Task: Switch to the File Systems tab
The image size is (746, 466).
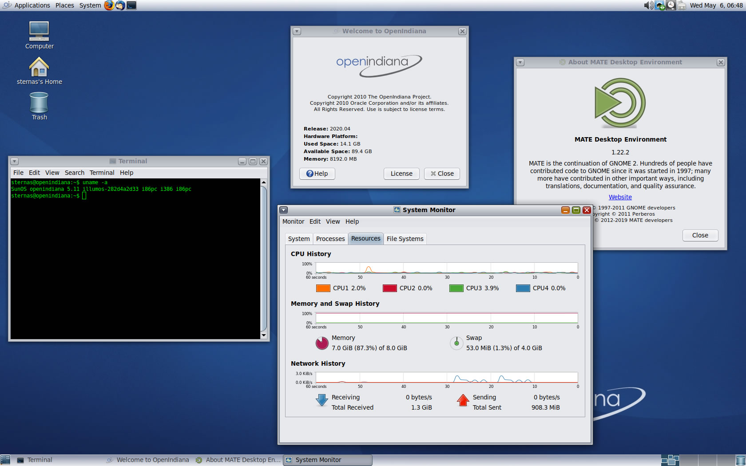Action: [405, 239]
